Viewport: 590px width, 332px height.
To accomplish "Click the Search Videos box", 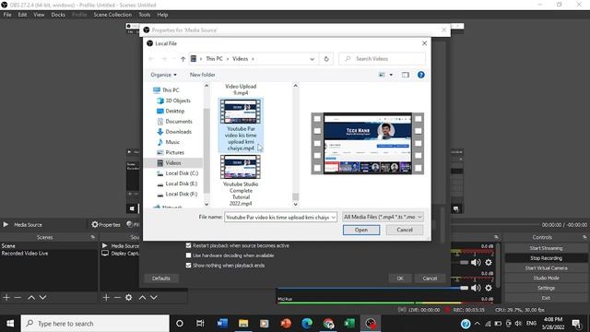I will click(x=383, y=59).
